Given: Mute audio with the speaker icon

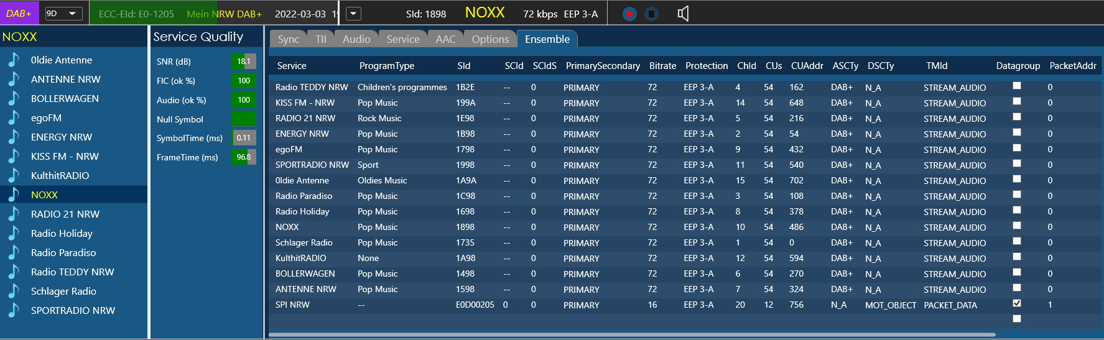Looking at the screenshot, I should pos(682,14).
